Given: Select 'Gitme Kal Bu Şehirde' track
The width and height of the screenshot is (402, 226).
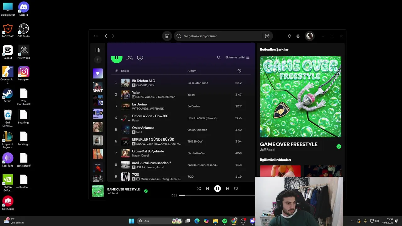Looking at the screenshot, I should pos(148,151).
